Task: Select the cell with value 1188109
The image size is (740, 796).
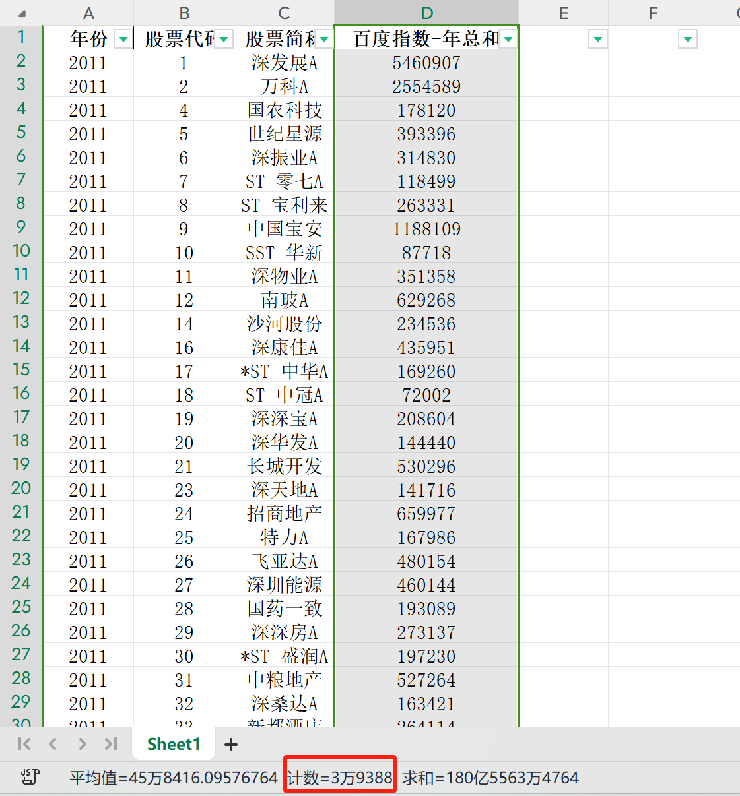Action: (426, 229)
